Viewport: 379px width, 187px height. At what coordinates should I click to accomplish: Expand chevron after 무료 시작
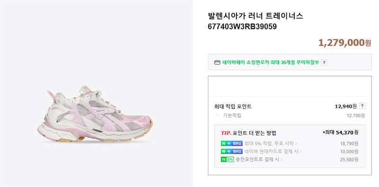click(296, 144)
